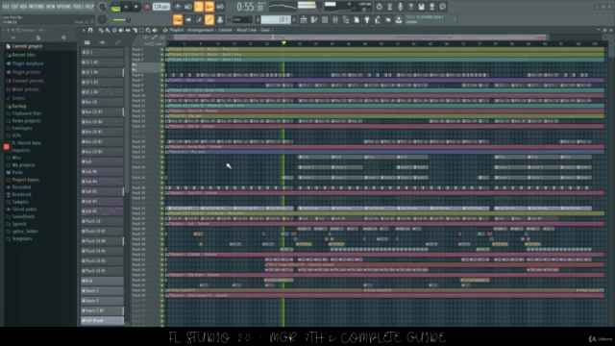
Task: Select the mute tool in playlist
Action: 121,30
